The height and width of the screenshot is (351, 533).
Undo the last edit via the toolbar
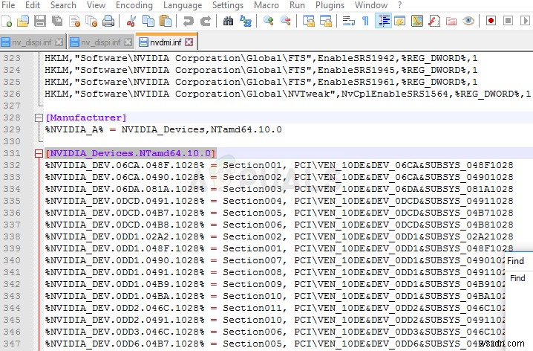click(x=188, y=21)
